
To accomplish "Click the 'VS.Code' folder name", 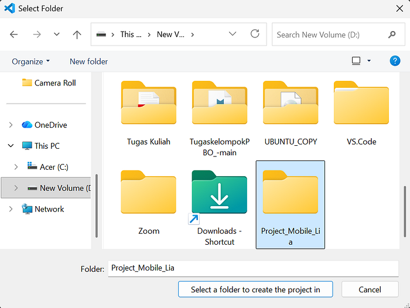I will coord(361,142).
